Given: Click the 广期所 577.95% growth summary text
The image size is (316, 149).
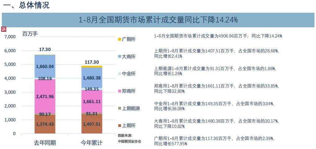Looking at the screenshot, I should coord(214,141).
